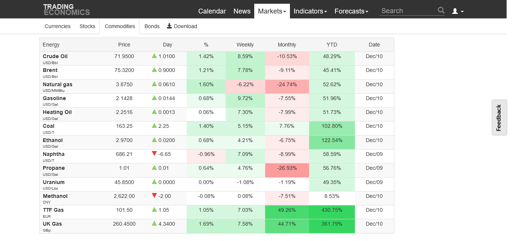This screenshot has height=241, width=513.
Task: Select the Bonds tab
Action: 152,26
